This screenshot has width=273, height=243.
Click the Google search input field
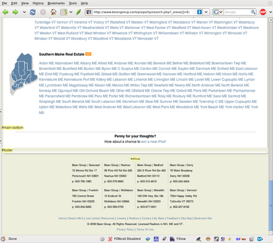click(x=237, y=12)
